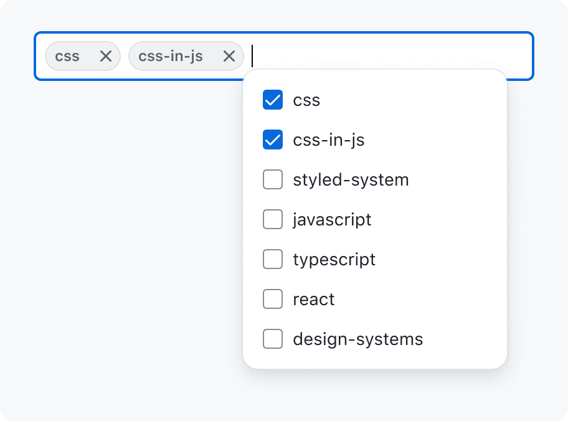Click the css token label in the input
Image resolution: width=568 pixels, height=421 pixels.
(x=67, y=56)
